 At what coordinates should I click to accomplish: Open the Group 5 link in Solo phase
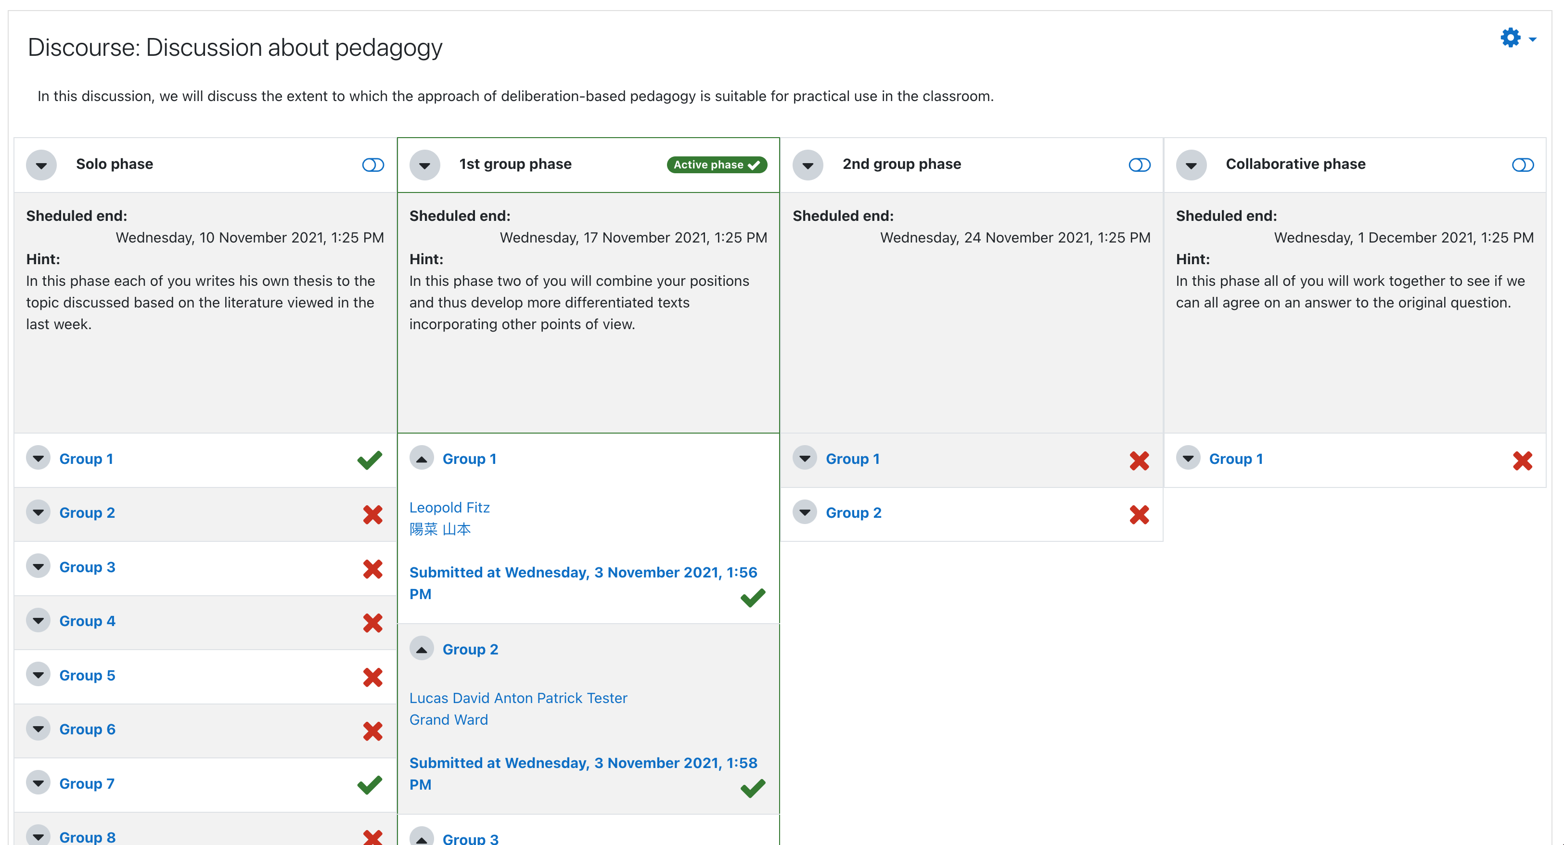pyautogui.click(x=87, y=675)
